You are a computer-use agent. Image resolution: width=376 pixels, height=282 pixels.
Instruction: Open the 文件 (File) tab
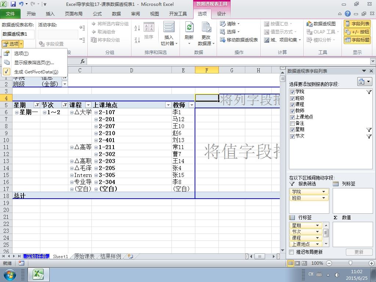[10, 14]
